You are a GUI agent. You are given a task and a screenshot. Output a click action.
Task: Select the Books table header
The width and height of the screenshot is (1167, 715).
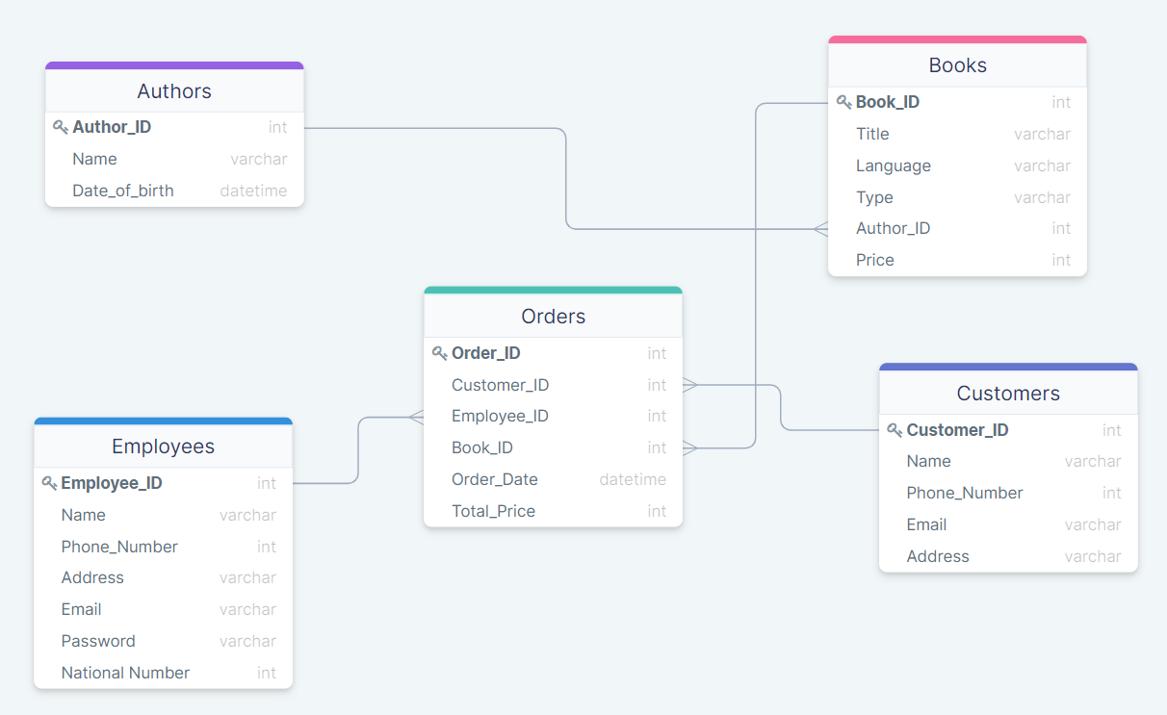(957, 64)
